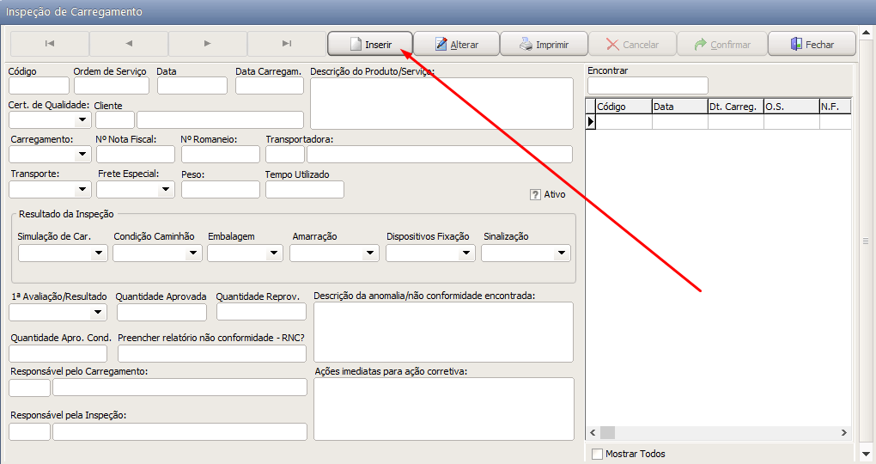The height and width of the screenshot is (464, 876).
Task: Click the Confirmar button
Action: tap(721, 44)
